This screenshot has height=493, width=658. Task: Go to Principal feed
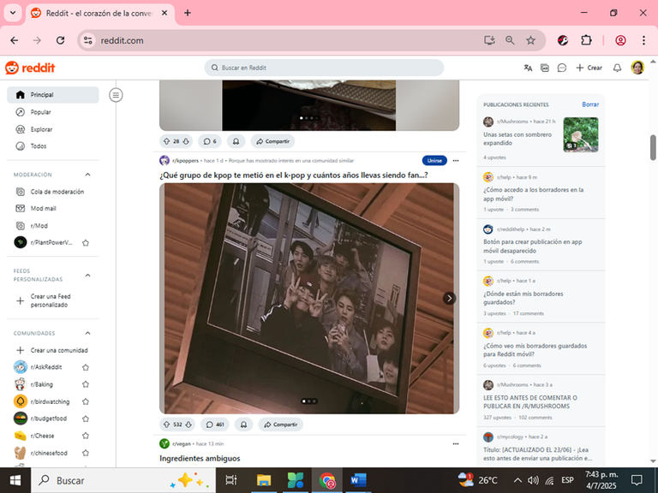click(53, 95)
